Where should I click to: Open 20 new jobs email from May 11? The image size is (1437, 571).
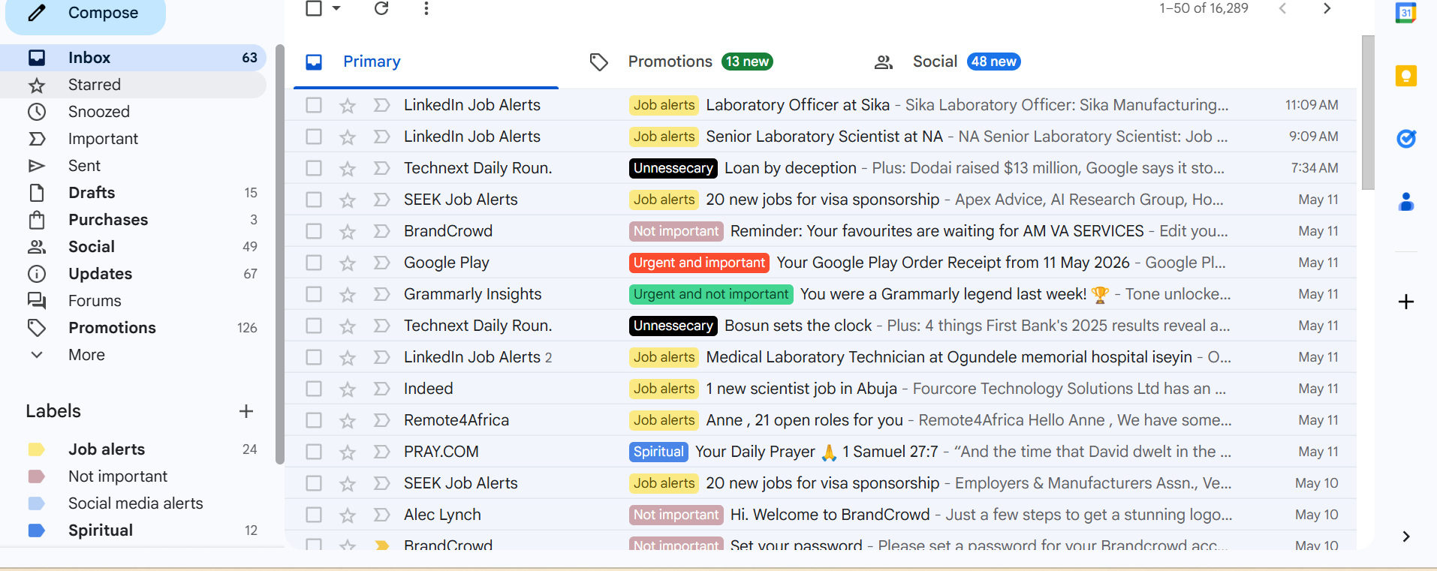(821, 200)
